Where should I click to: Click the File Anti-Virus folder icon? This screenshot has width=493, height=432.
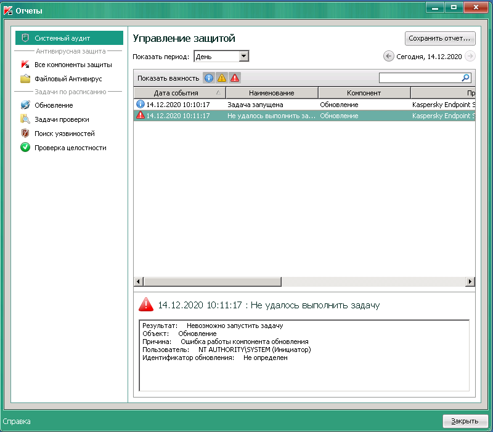pyautogui.click(x=25, y=79)
